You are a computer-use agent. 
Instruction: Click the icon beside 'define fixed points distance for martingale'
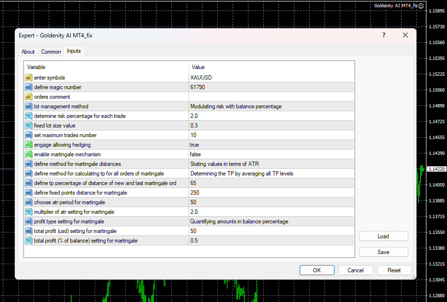pyautogui.click(x=29, y=193)
